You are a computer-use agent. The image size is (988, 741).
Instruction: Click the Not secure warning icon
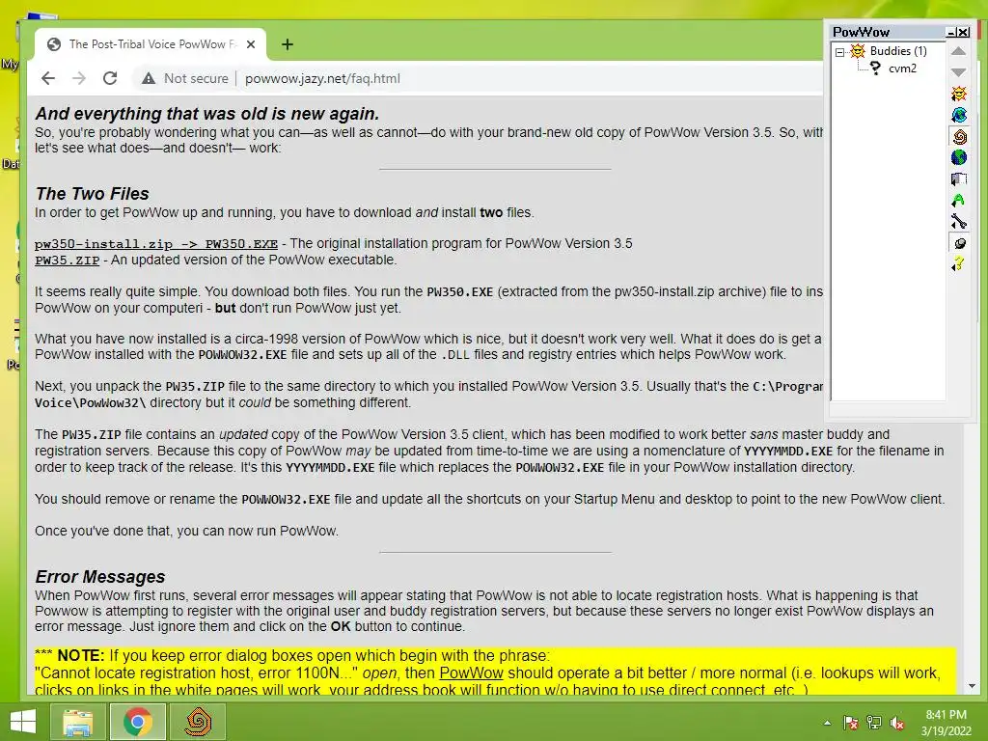148,78
